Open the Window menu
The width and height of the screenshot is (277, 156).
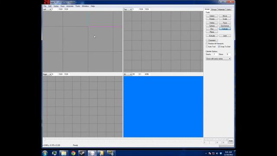pos(85,6)
